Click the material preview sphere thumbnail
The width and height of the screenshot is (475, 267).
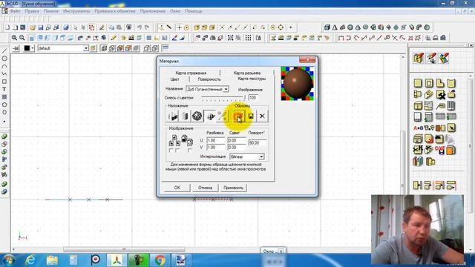pyautogui.click(x=297, y=84)
